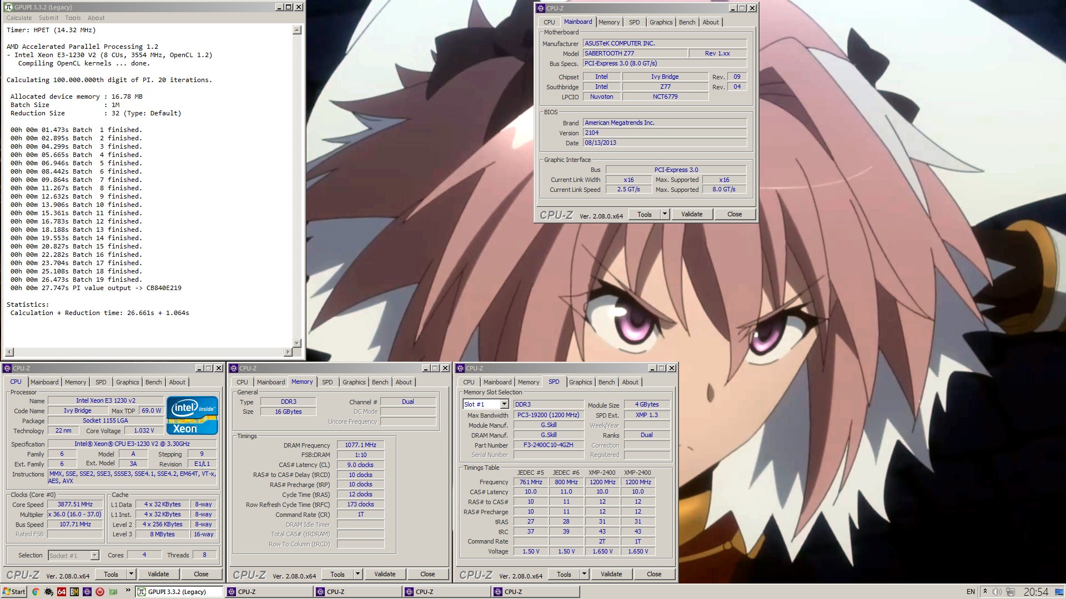Click the 20:54 system clock
Screen dimensions: 1066x599
point(1036,592)
